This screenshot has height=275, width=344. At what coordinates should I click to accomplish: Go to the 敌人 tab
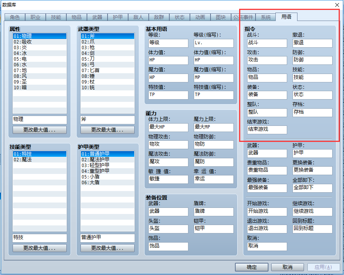(138, 17)
